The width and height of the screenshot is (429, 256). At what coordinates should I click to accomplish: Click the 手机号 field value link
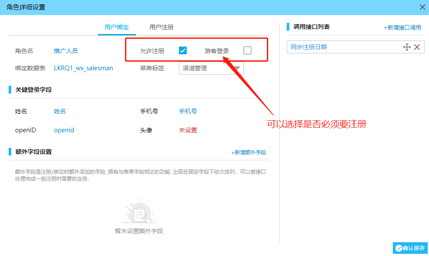(188, 111)
